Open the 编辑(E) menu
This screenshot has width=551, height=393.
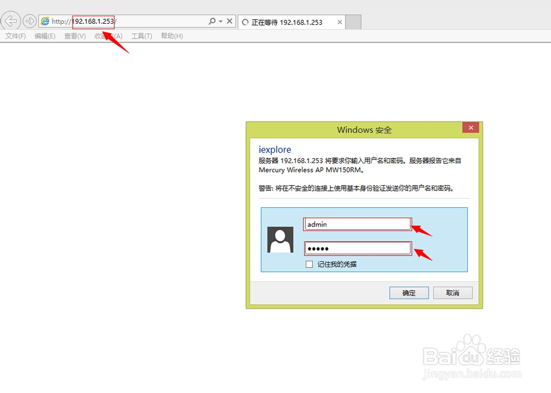[45, 36]
